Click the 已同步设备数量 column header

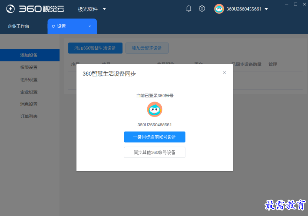[247, 64]
